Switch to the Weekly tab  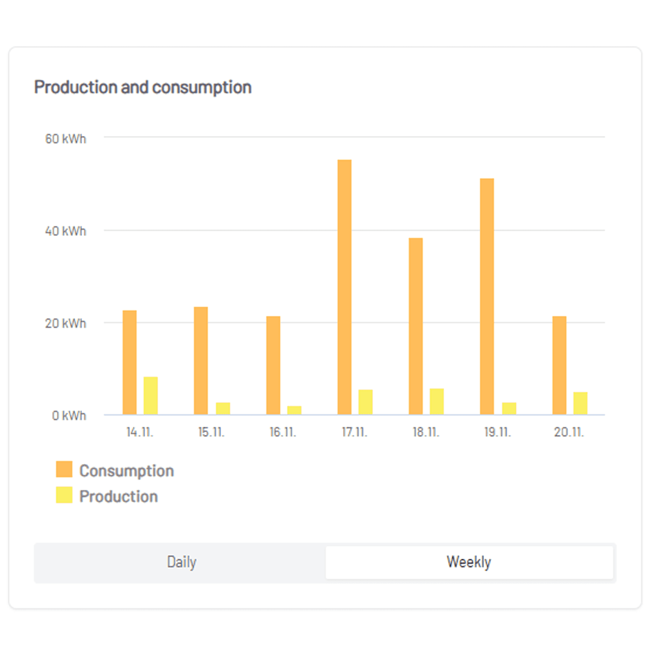coord(469,562)
